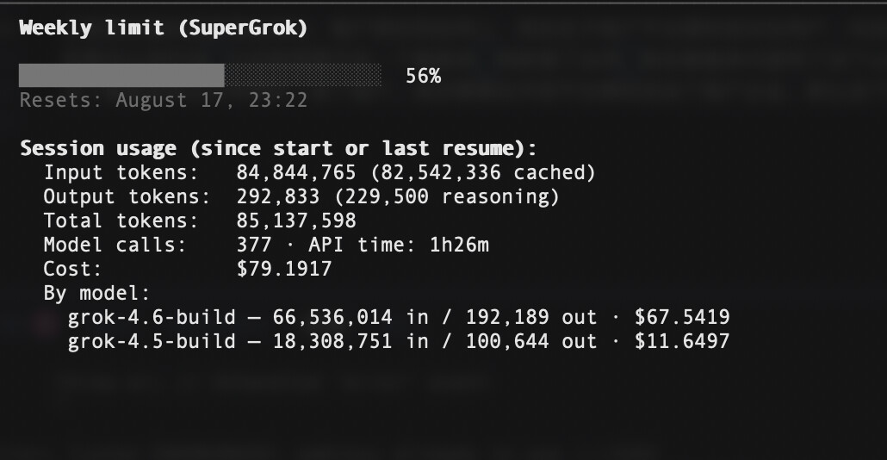Click the grok-4.5-build model name

pos(152,342)
